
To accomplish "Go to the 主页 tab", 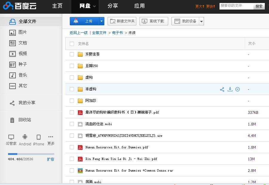I will (x=57, y=6).
